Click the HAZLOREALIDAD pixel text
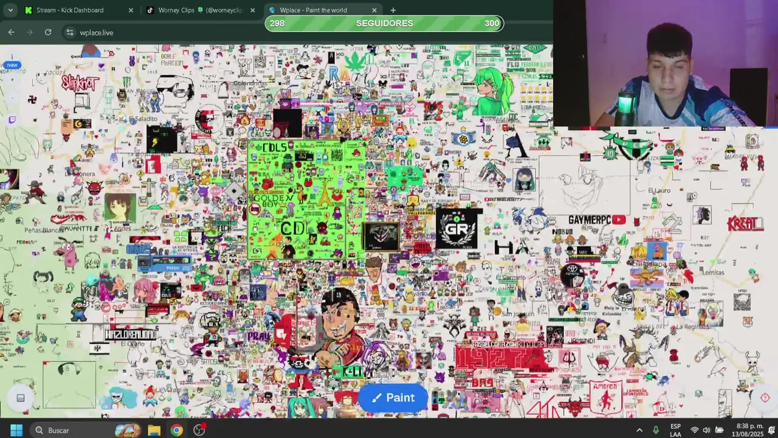 pos(131,334)
